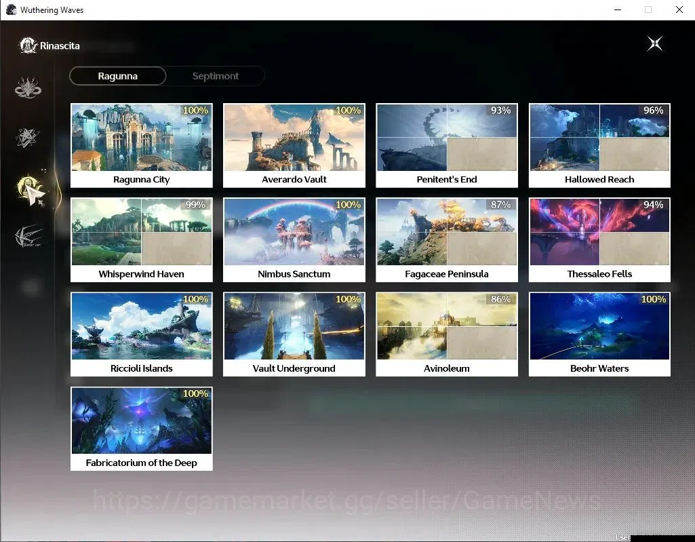Open the Whisperwind Haven area card
The image size is (695, 542).
[142, 240]
